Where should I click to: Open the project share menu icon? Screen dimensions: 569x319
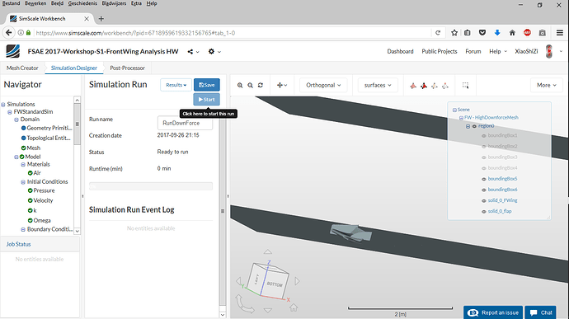(193, 52)
